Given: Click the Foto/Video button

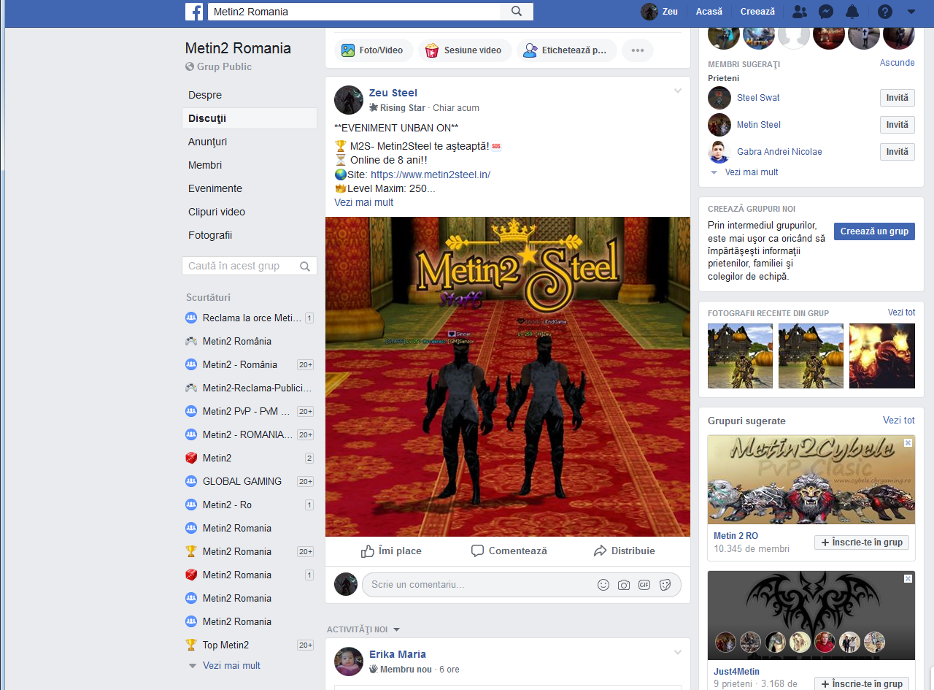Looking at the screenshot, I should (x=374, y=50).
